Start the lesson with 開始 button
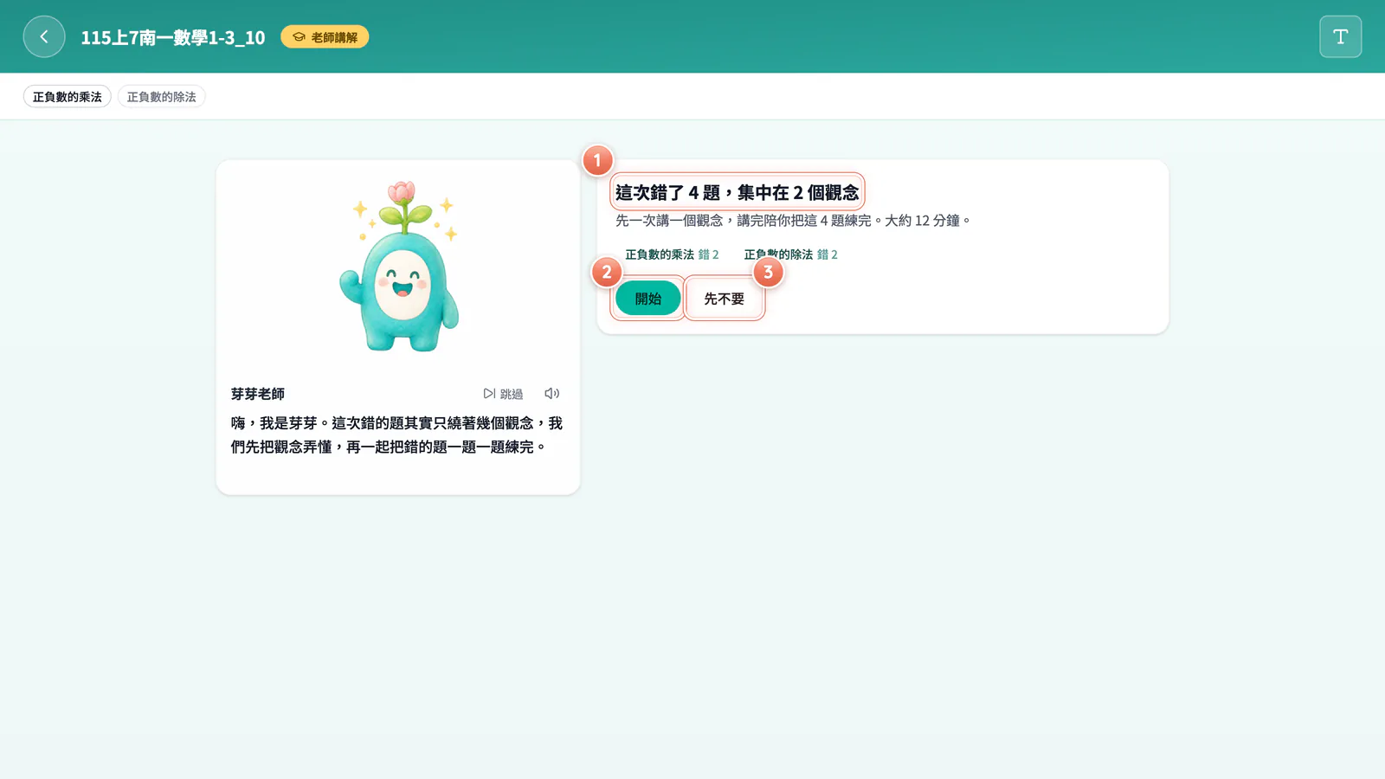 648,299
